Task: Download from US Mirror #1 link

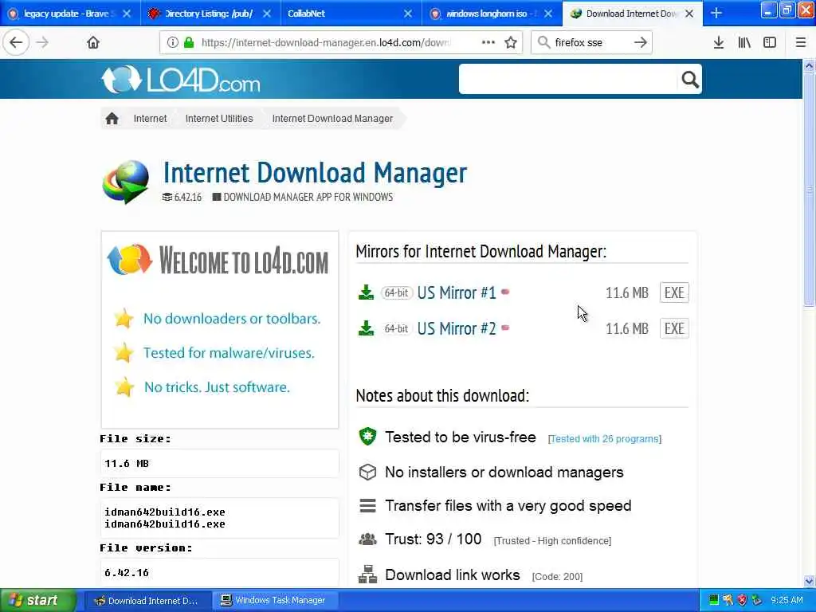Action: (x=457, y=292)
